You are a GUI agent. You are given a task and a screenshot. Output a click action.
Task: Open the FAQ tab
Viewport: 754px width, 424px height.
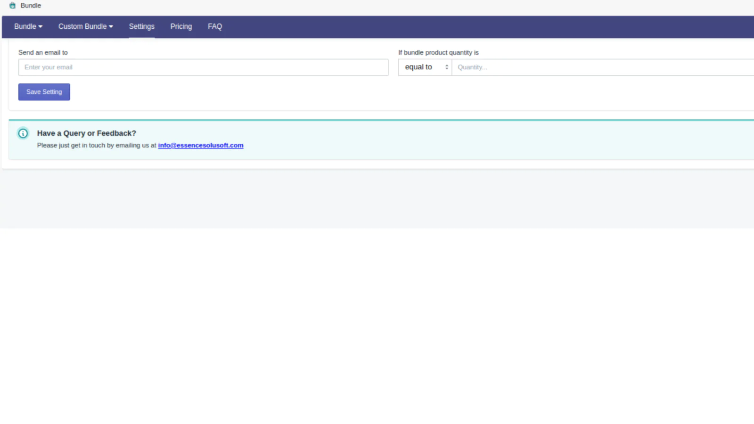[x=215, y=26]
